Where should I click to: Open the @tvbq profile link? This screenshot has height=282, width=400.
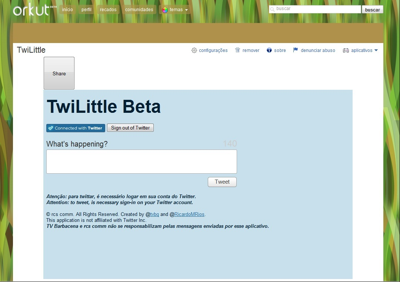coord(154,214)
